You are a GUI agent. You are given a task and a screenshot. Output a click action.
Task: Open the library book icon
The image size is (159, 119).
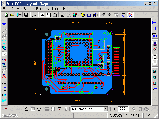(x=69, y=15)
